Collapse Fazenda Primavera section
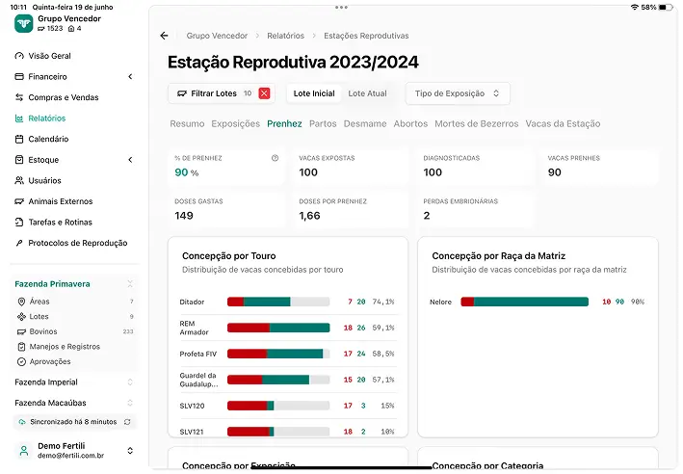The image size is (683, 474). point(130,284)
